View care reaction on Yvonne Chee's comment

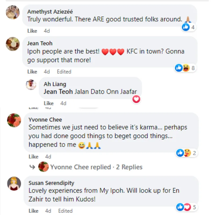click(x=187, y=153)
